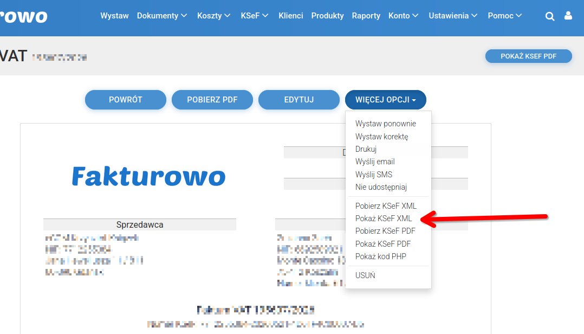Open the search magnifier icon

[550, 16]
